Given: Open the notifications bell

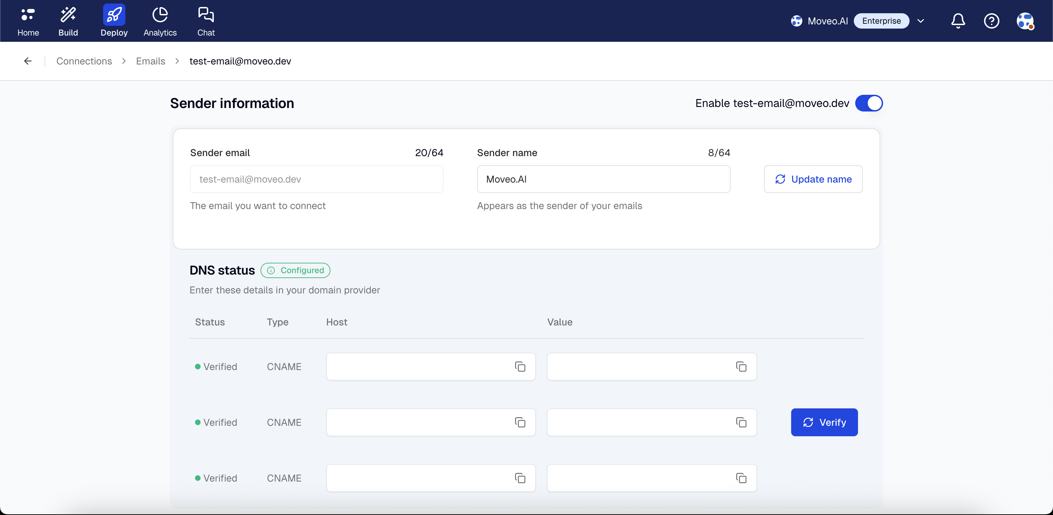Looking at the screenshot, I should pyautogui.click(x=958, y=21).
